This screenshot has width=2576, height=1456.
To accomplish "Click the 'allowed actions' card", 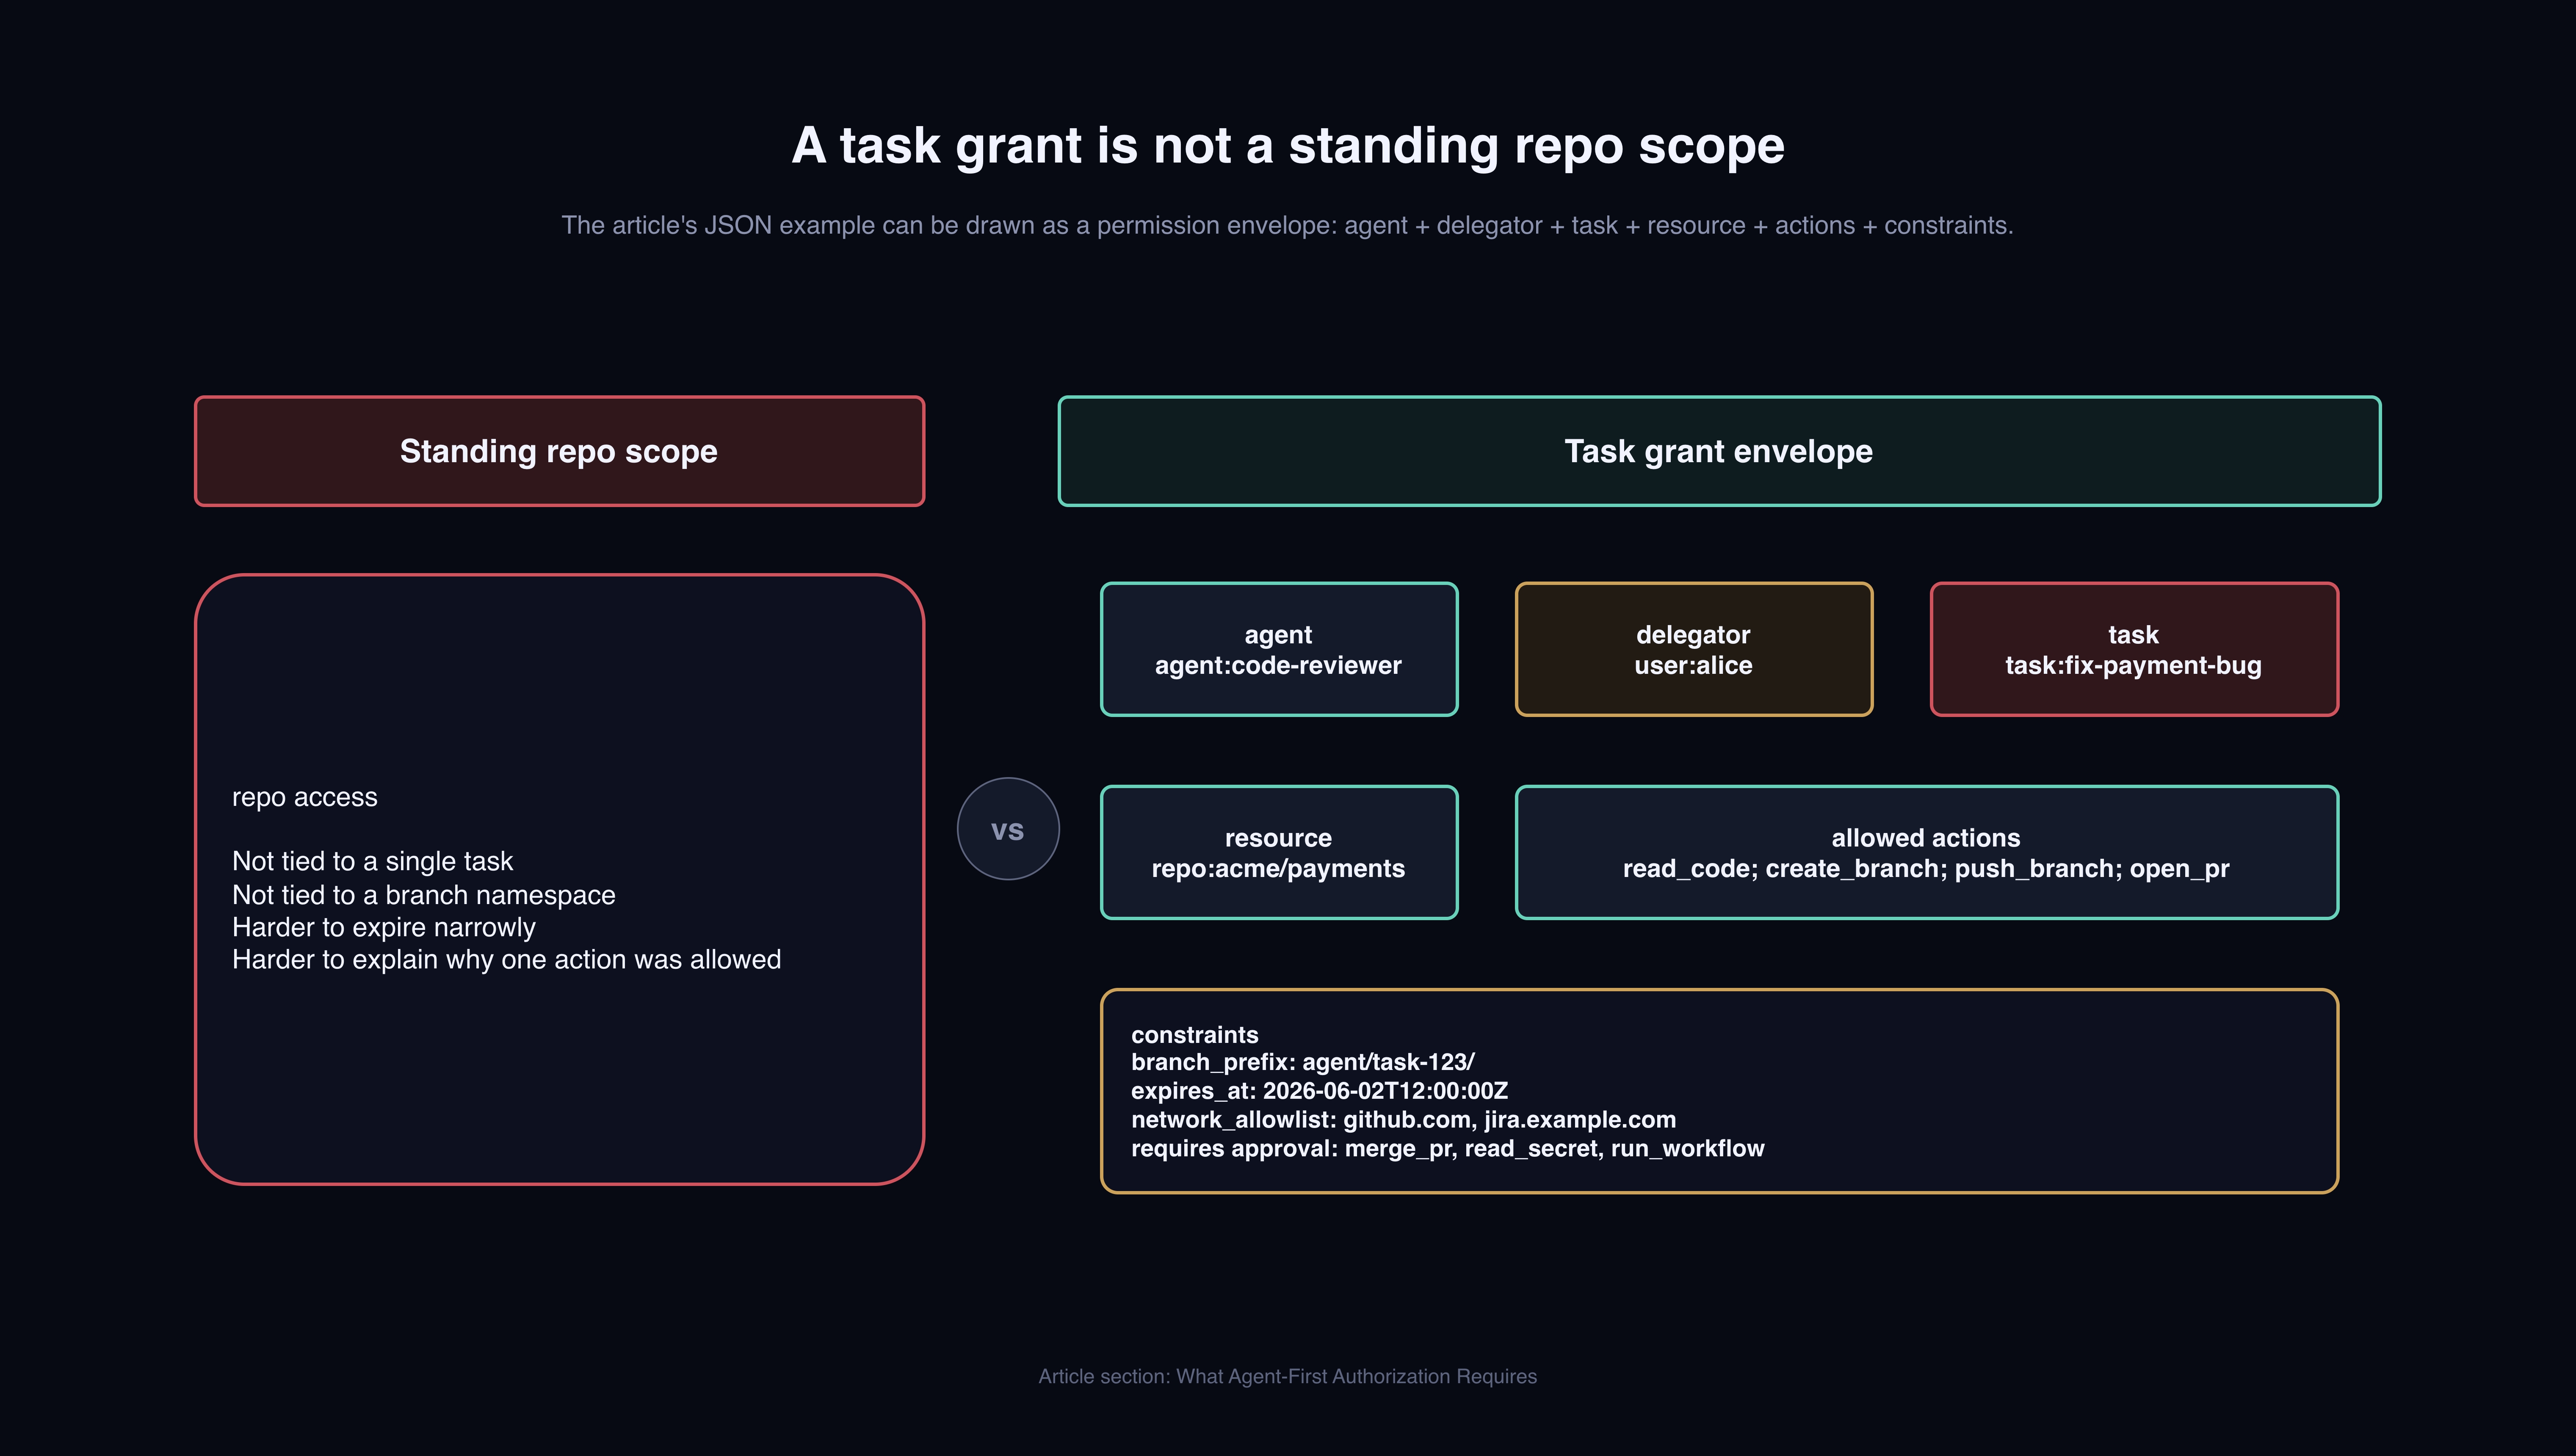I will [1927, 852].
